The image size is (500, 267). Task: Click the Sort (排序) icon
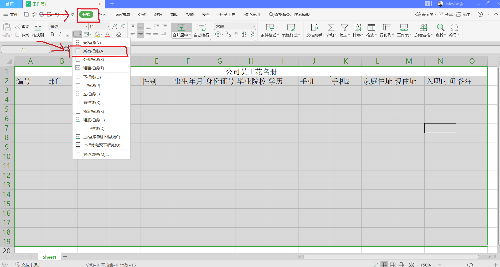tap(358, 28)
